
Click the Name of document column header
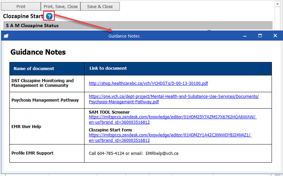(34, 68)
